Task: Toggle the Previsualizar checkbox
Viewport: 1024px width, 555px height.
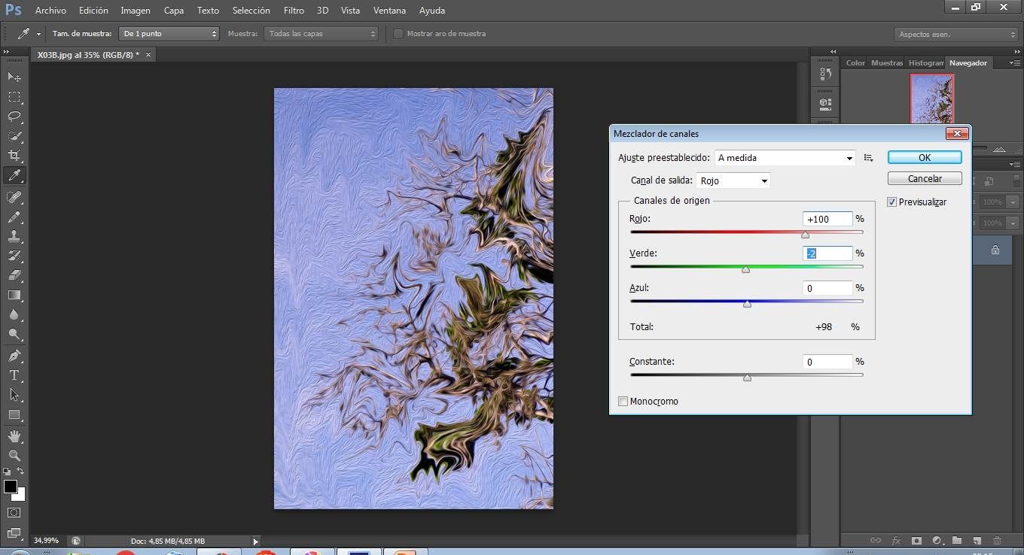Action: 892,202
